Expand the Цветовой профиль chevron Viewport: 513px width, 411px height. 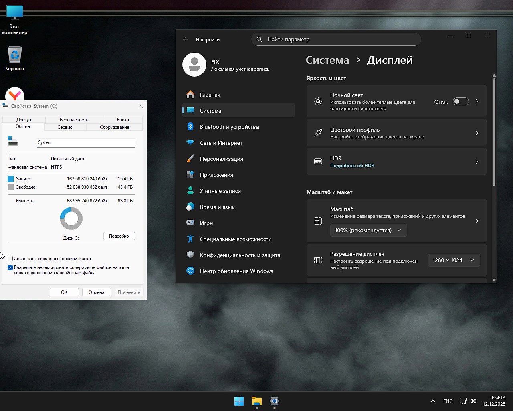pyautogui.click(x=477, y=133)
